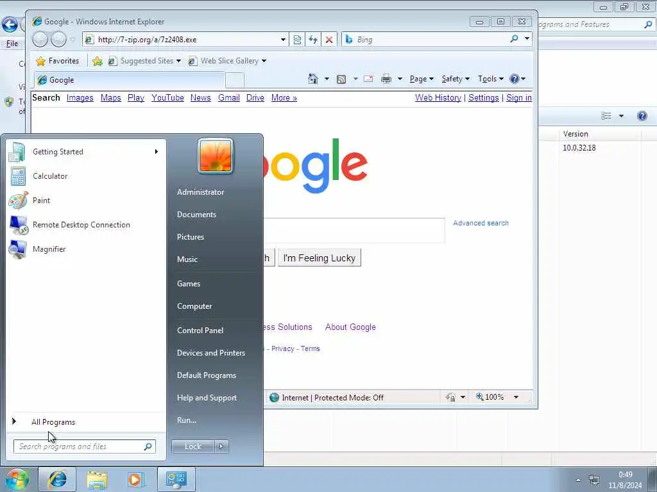Click Control Panel taskbar icon
This screenshot has width=657, height=492.
click(176, 479)
